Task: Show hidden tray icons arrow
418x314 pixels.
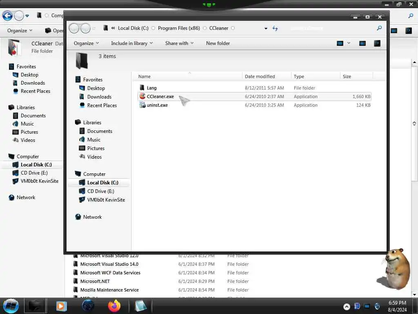Action: [347, 307]
